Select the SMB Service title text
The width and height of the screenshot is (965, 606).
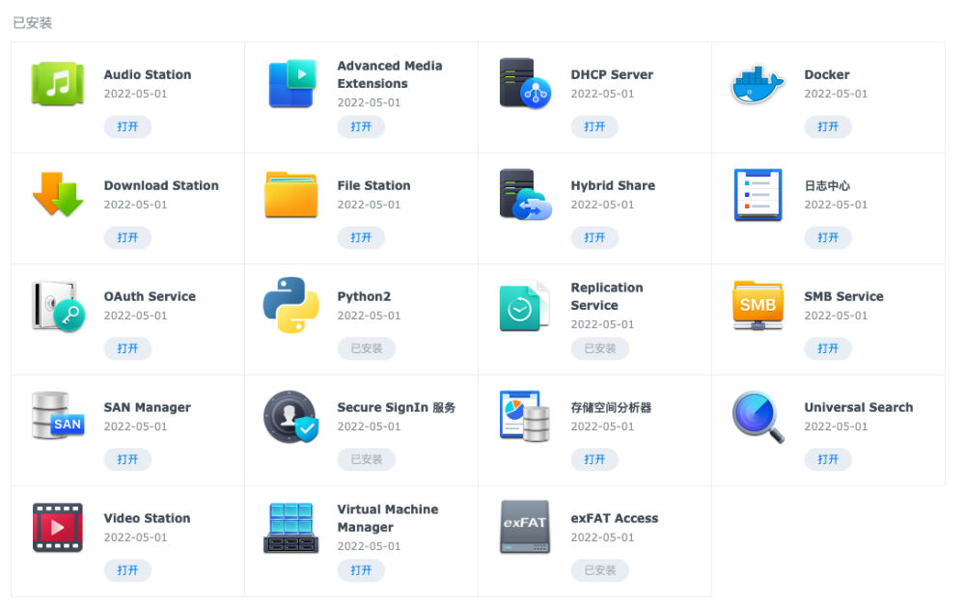(843, 296)
